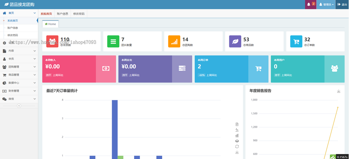Click the gear icon for 设置 in the sidebar

coord(4,43)
